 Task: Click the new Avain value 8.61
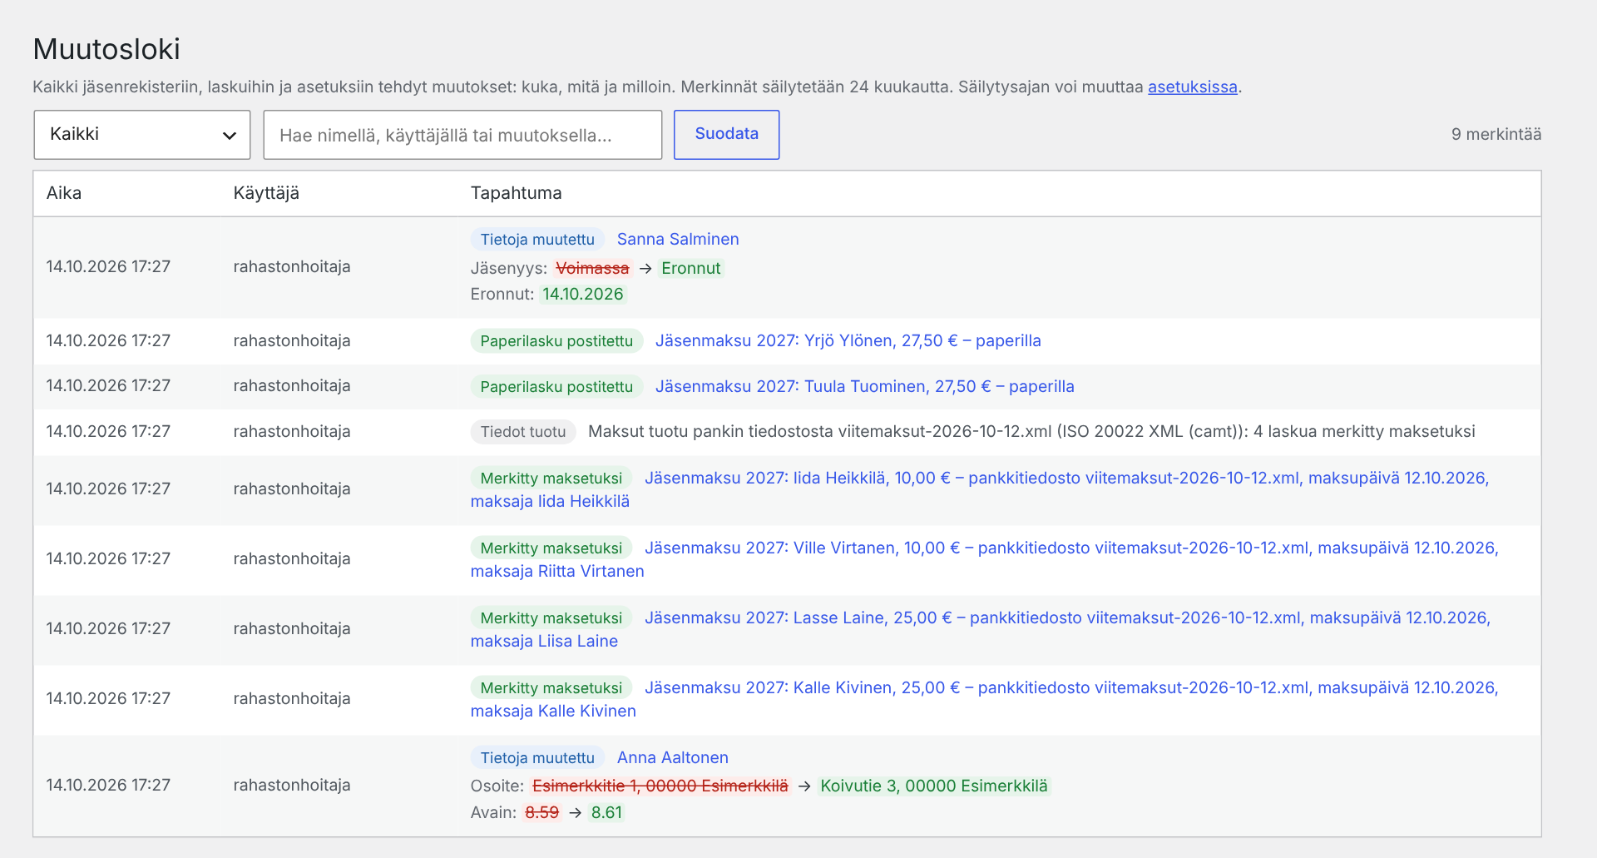pos(607,813)
